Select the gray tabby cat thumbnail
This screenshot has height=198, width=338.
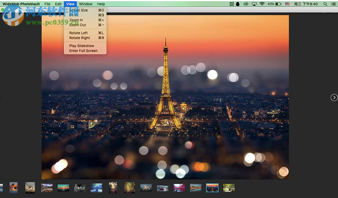click(80, 188)
